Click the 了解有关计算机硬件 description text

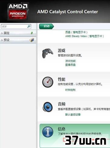pyautogui.click(x=80, y=134)
